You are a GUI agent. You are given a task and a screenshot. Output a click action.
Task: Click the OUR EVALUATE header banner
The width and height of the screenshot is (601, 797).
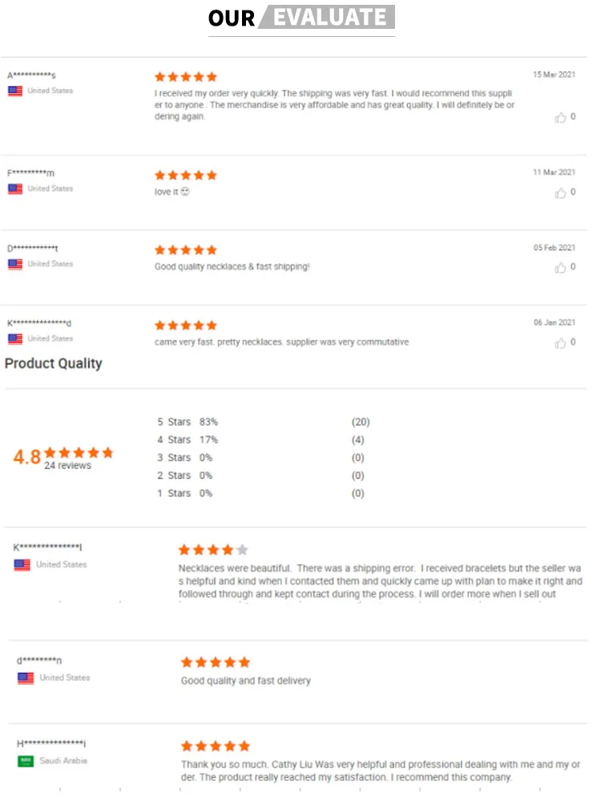pyautogui.click(x=300, y=18)
